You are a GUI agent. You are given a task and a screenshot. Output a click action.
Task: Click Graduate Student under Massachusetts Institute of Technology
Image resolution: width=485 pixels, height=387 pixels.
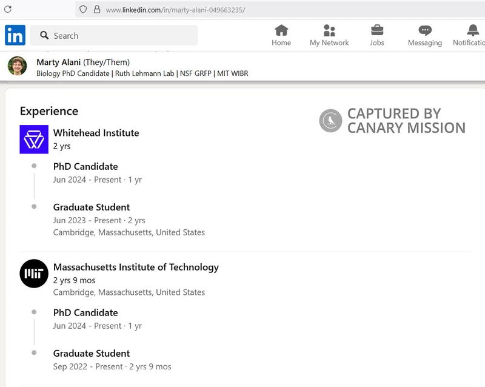pyautogui.click(x=92, y=353)
